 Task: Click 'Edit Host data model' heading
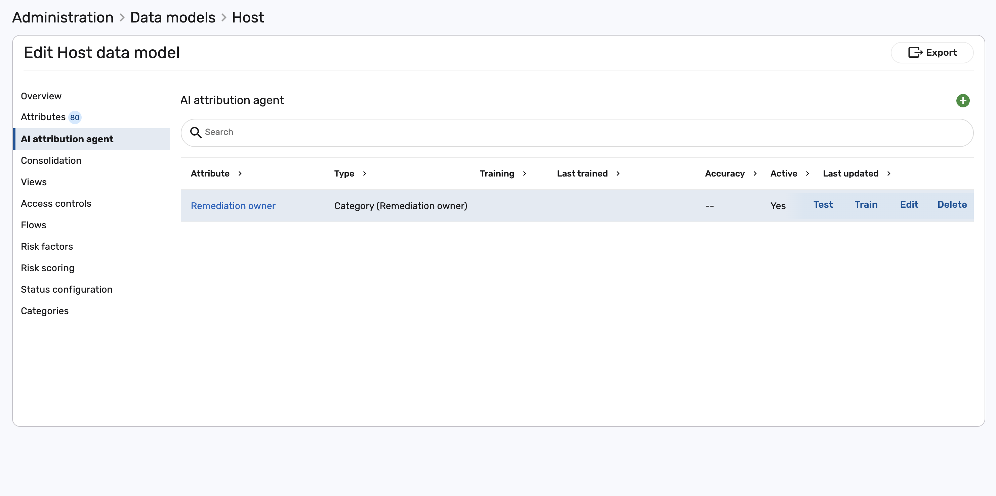point(102,52)
